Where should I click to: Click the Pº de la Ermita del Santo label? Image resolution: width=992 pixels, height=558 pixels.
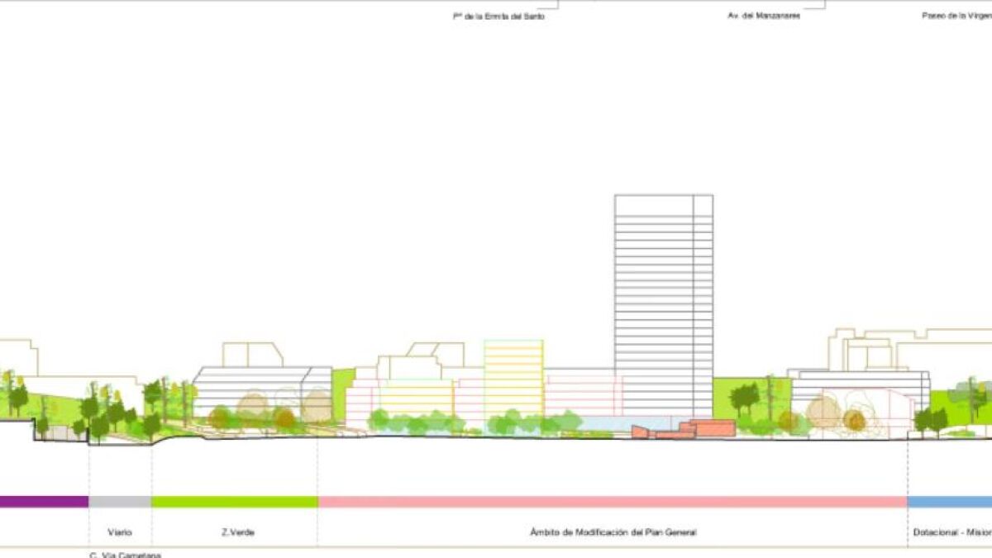[498, 16]
